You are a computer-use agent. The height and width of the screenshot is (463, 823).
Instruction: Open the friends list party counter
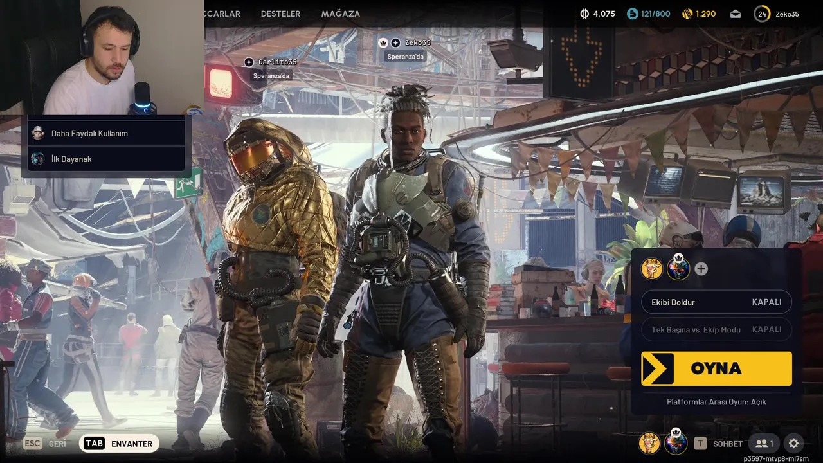click(764, 444)
